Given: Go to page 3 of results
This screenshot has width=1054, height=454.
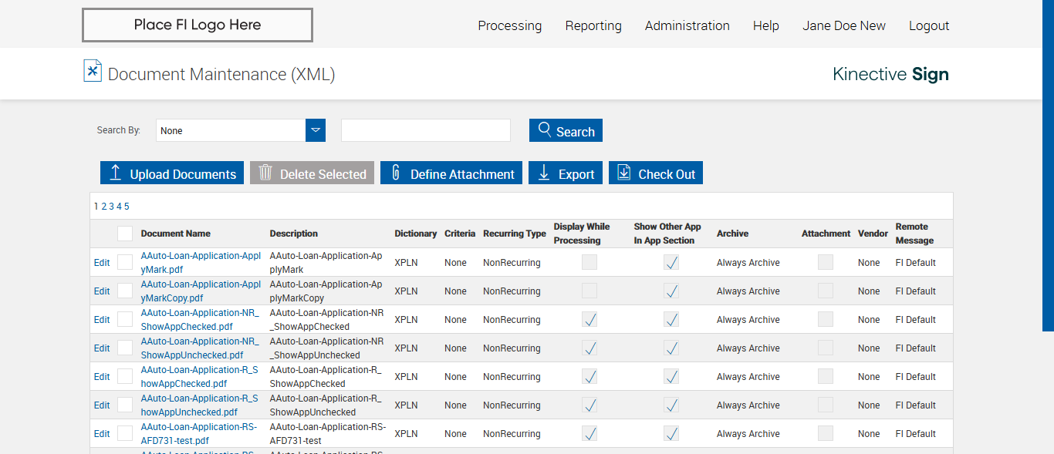Looking at the screenshot, I should 111,207.
